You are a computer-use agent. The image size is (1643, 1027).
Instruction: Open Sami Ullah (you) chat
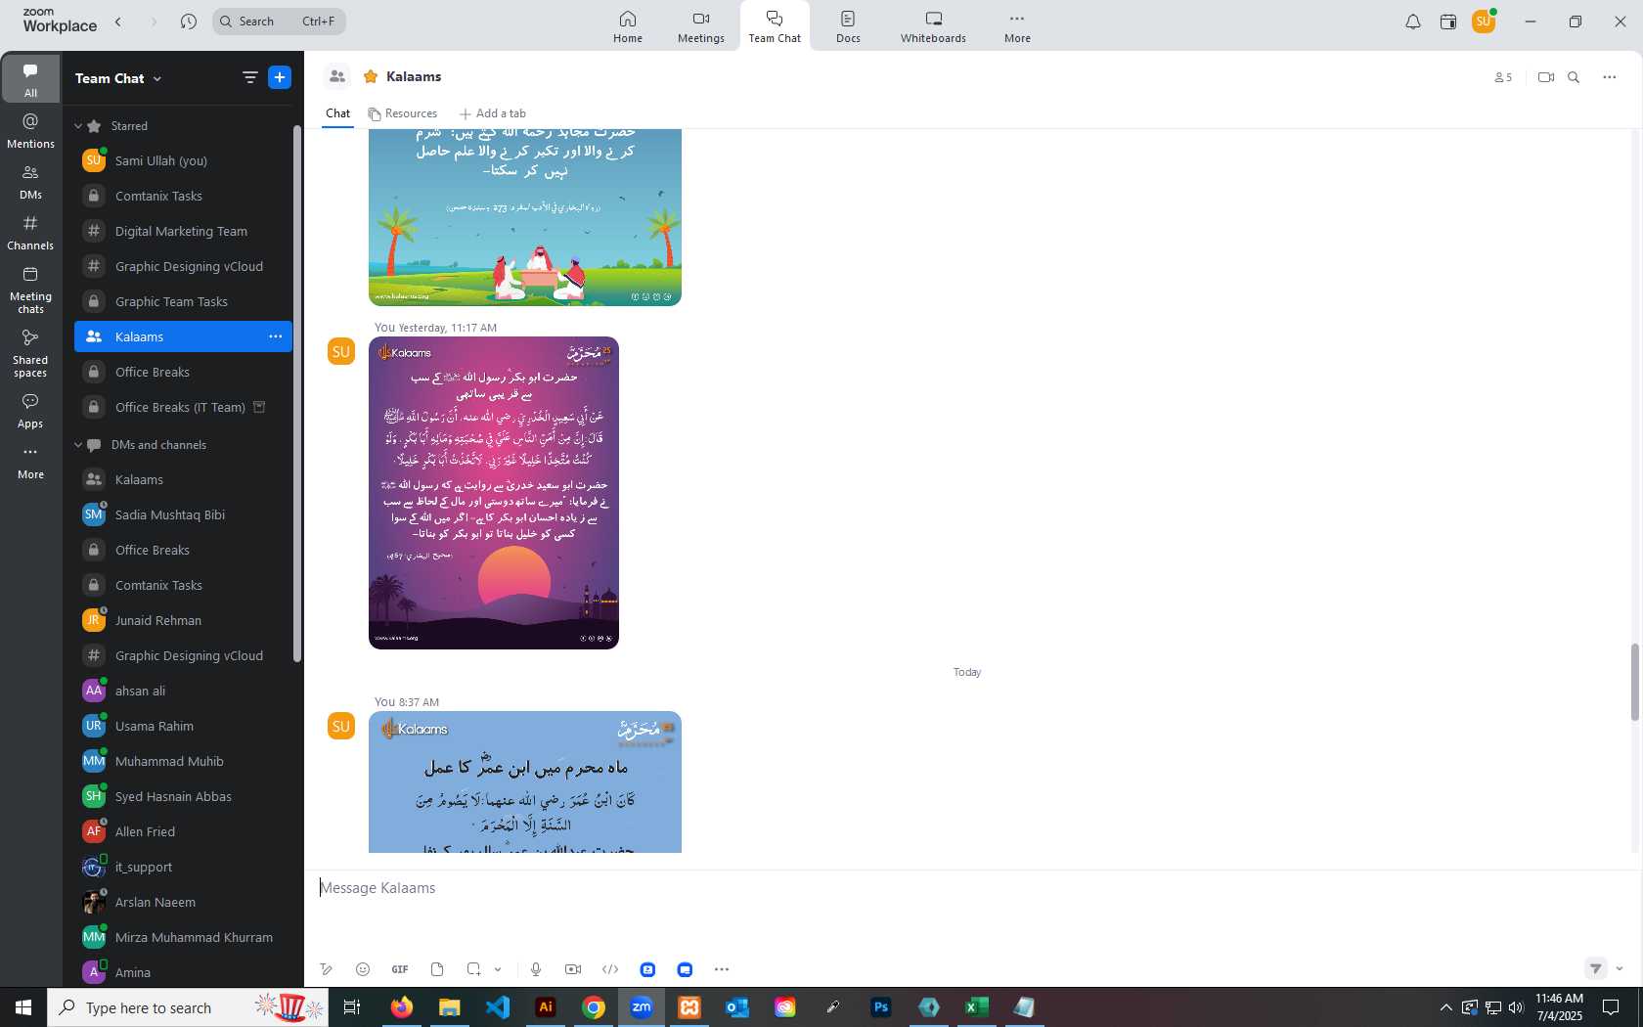point(183,160)
